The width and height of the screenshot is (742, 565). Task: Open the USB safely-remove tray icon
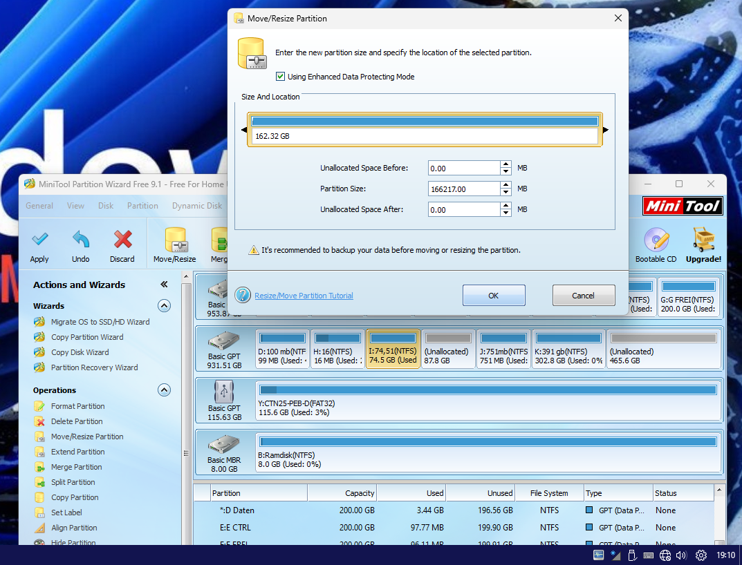632,555
